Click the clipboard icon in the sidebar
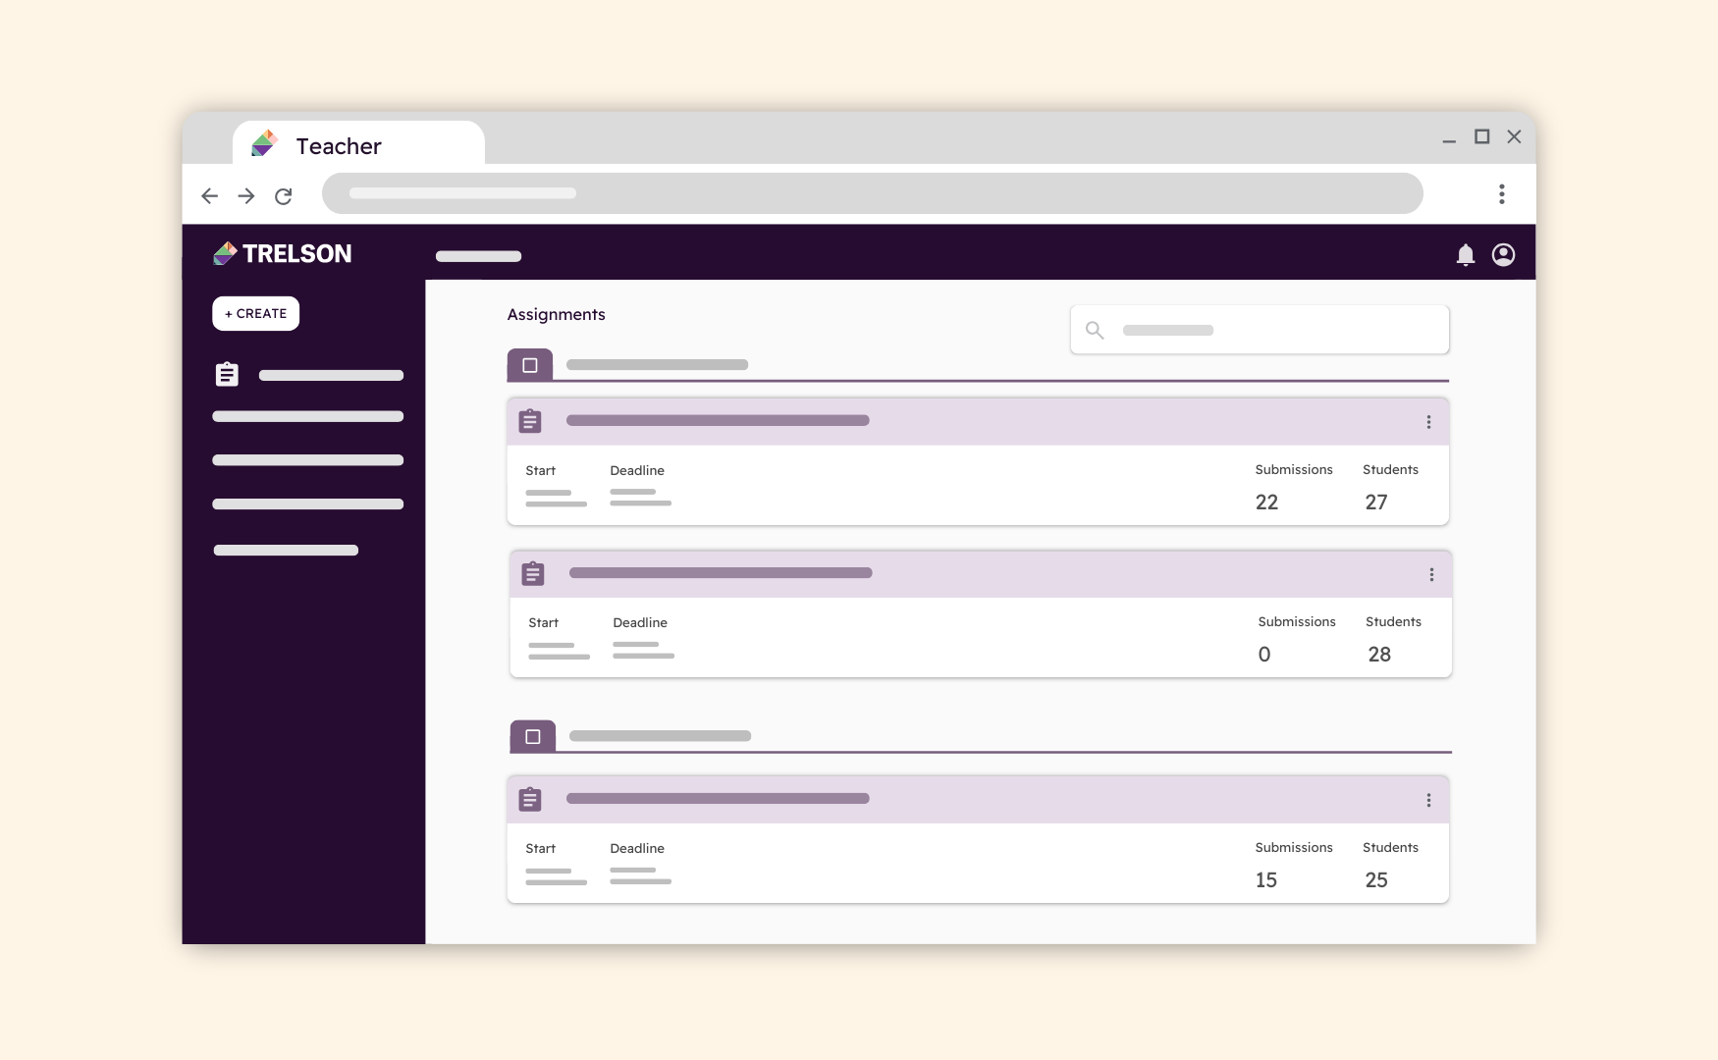Image resolution: width=1718 pixels, height=1060 pixels. (x=227, y=375)
